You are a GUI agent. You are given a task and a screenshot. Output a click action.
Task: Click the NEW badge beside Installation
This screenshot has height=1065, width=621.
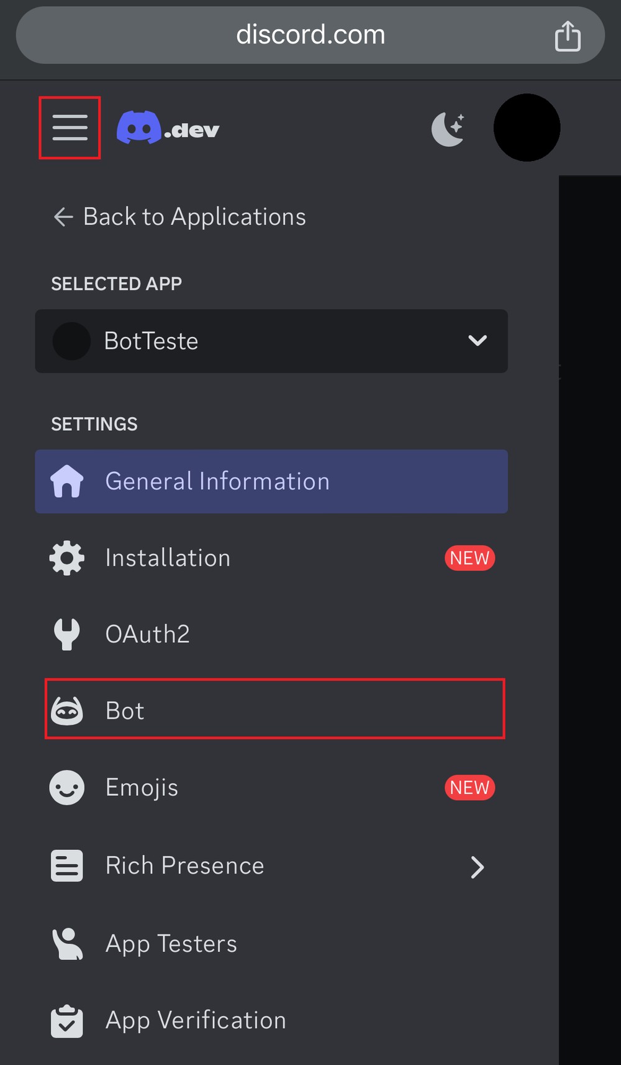pyautogui.click(x=470, y=558)
